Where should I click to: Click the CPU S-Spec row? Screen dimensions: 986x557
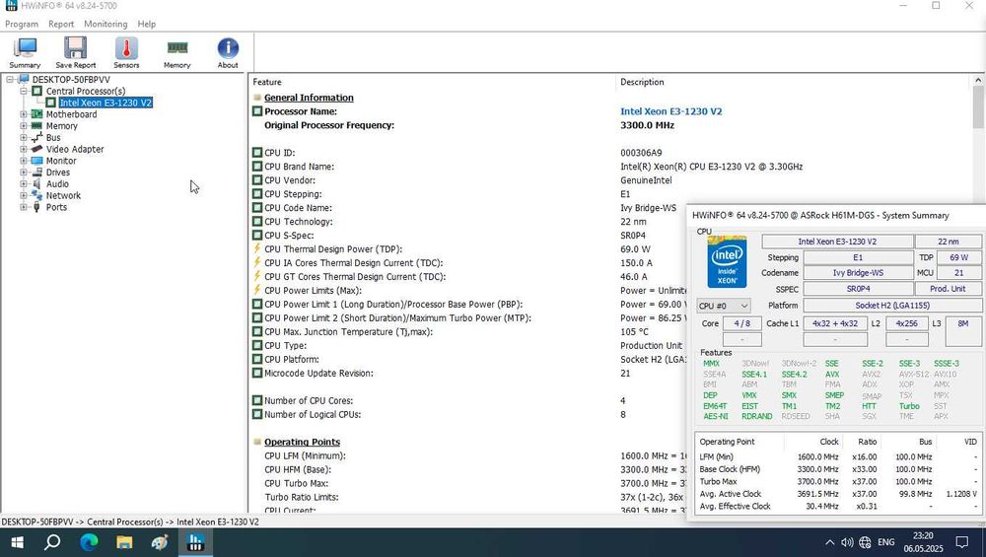pyautogui.click(x=467, y=235)
